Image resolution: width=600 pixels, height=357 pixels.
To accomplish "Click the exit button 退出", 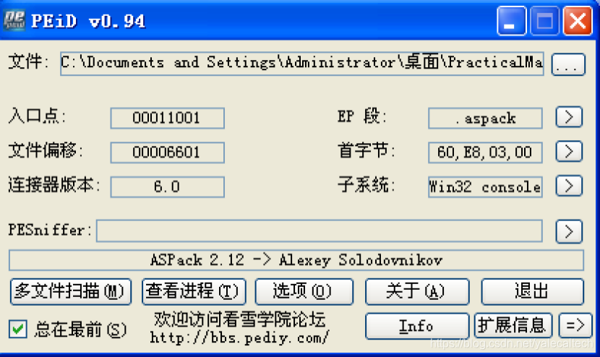I will point(532,291).
